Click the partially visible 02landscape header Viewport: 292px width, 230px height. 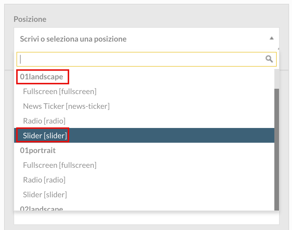click(x=42, y=208)
